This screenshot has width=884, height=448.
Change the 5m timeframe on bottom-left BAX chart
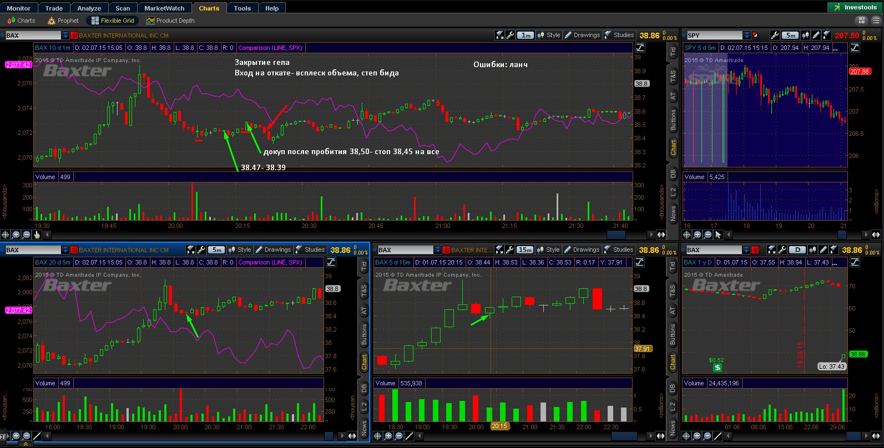click(216, 250)
